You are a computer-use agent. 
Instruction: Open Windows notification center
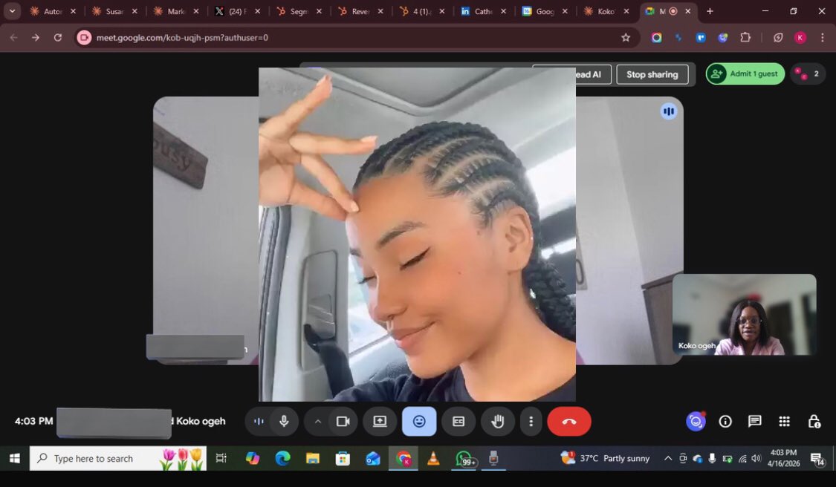click(817, 459)
